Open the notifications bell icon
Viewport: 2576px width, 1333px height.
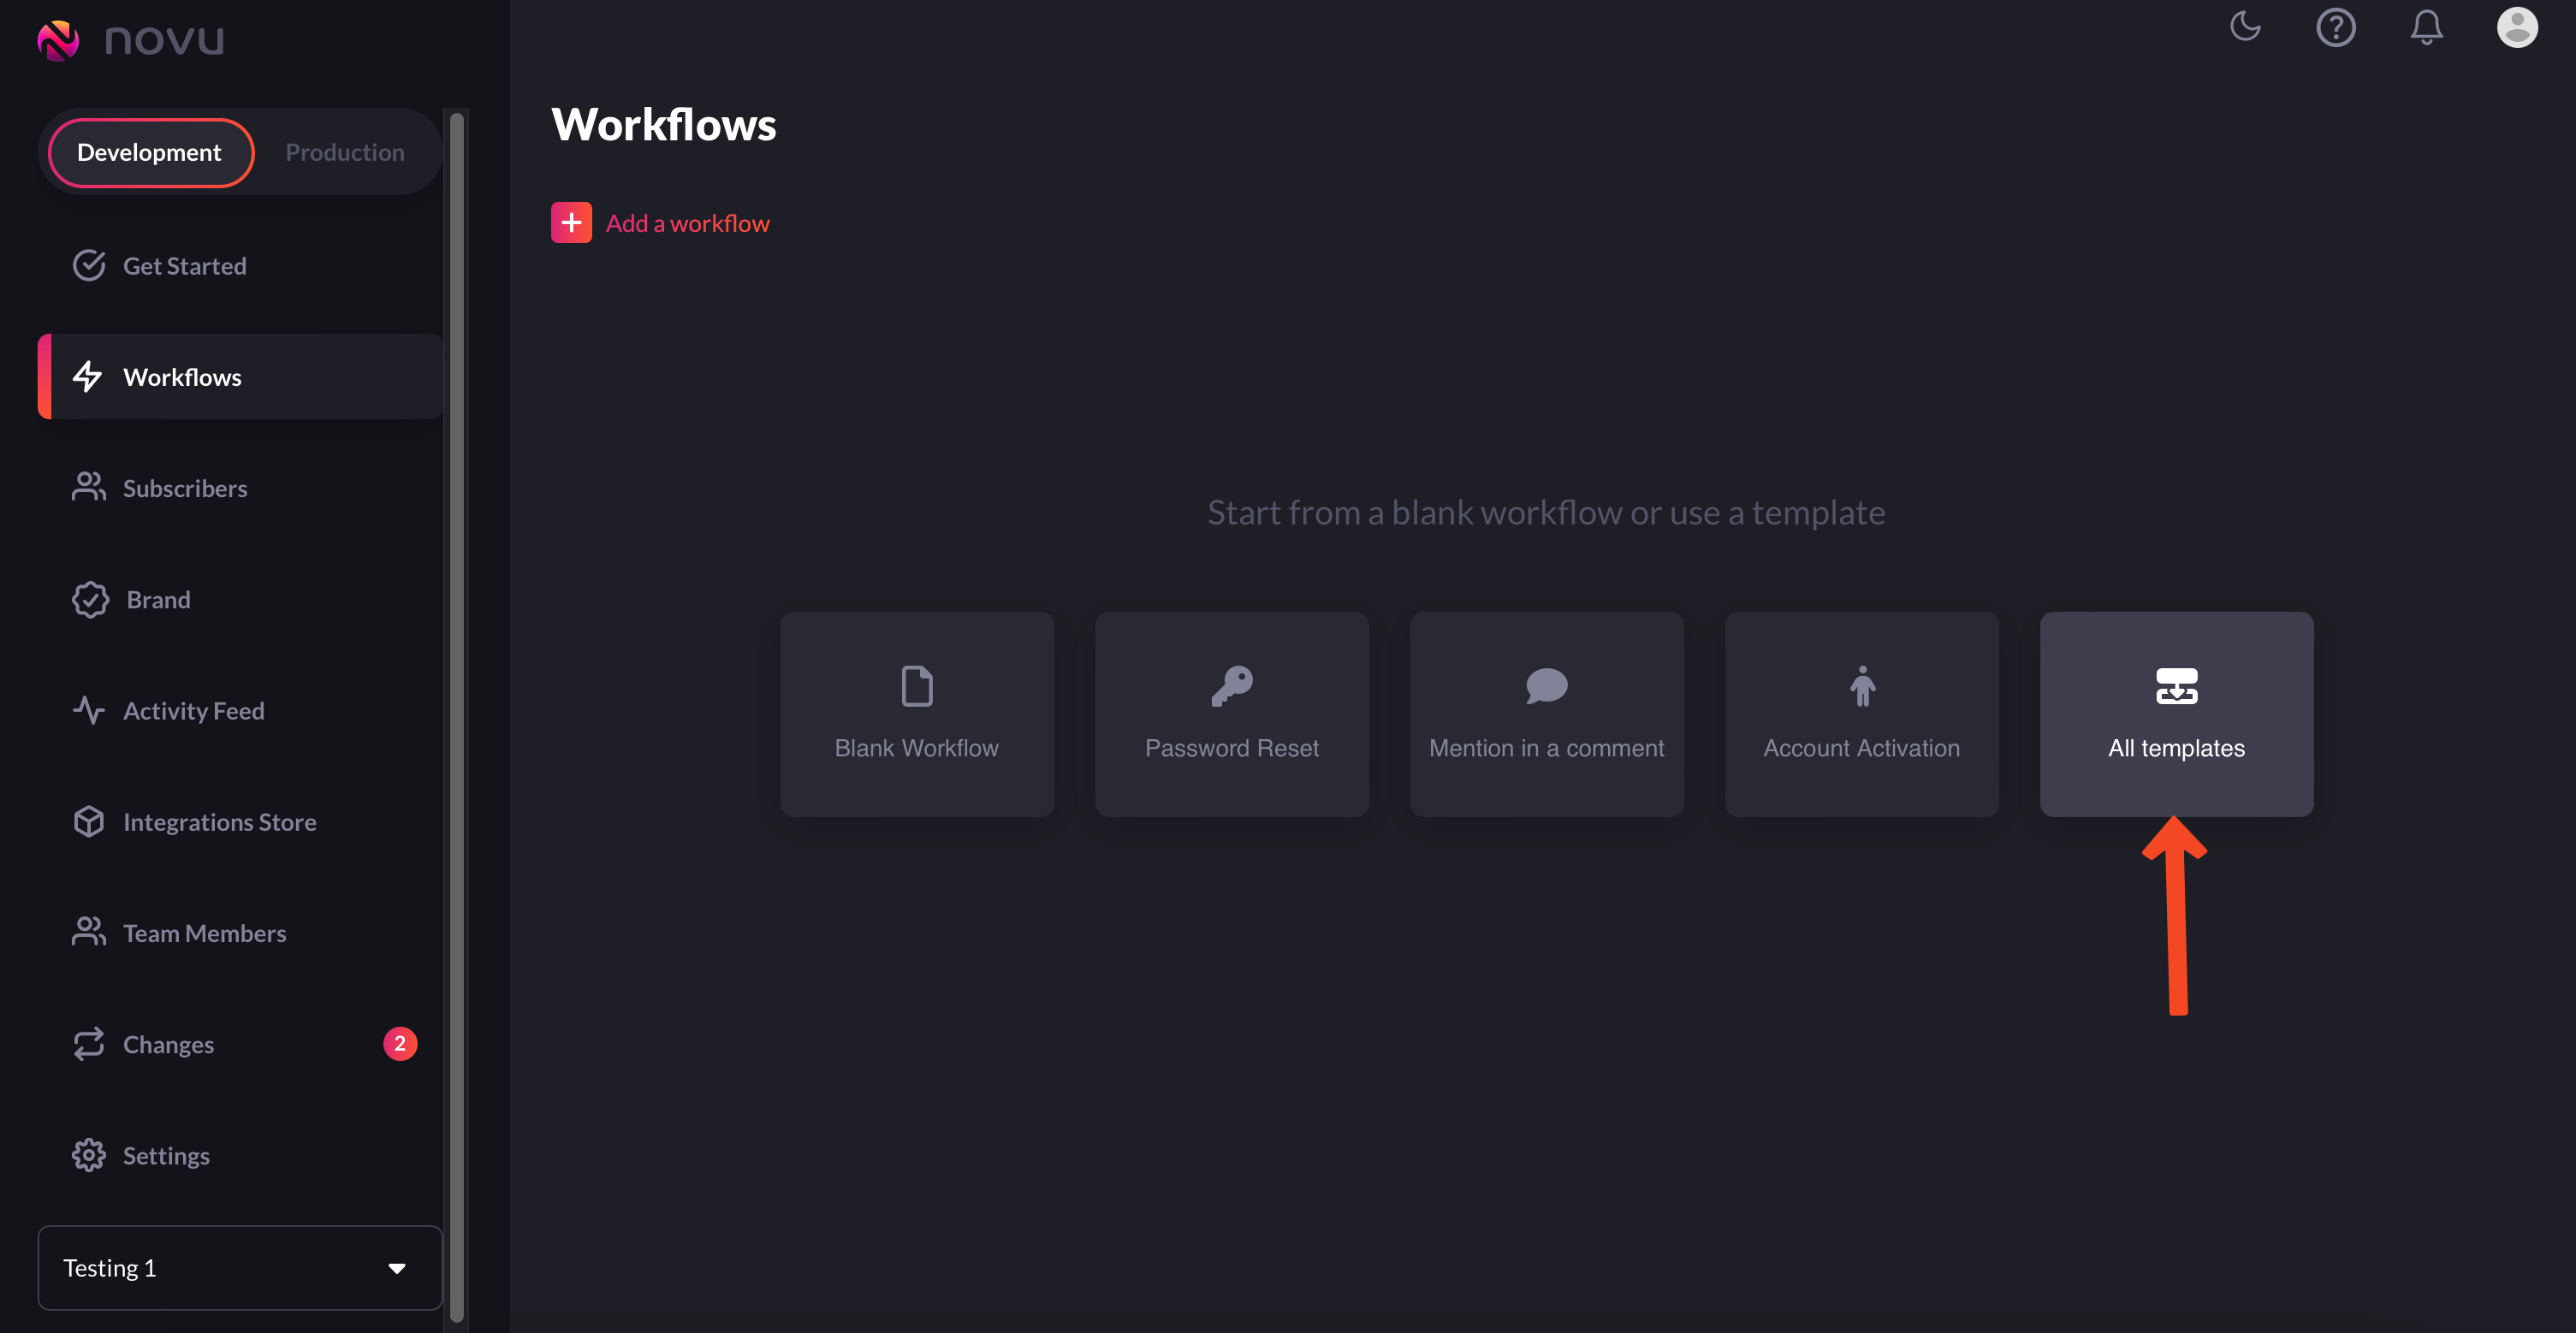click(x=2426, y=27)
